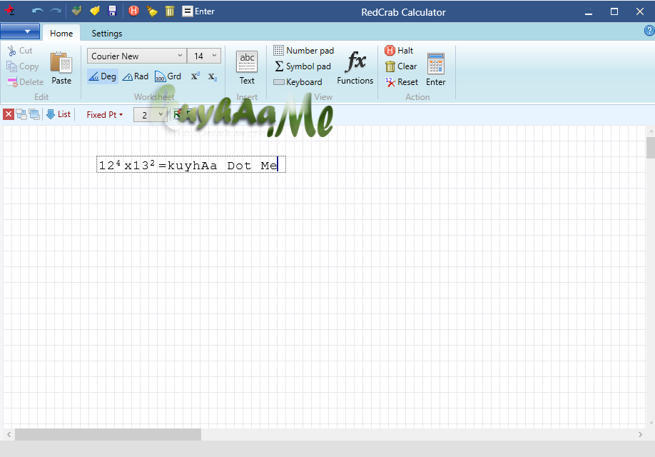Click the red X icon in the secondary toolbar
Image resolution: width=655 pixels, height=457 pixels.
tap(9, 114)
